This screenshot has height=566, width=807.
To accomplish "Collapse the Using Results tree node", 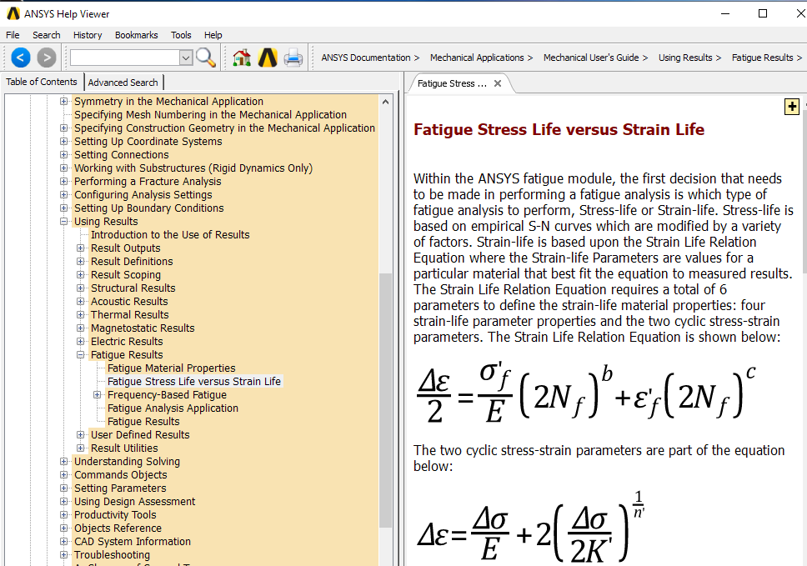I will point(64,221).
